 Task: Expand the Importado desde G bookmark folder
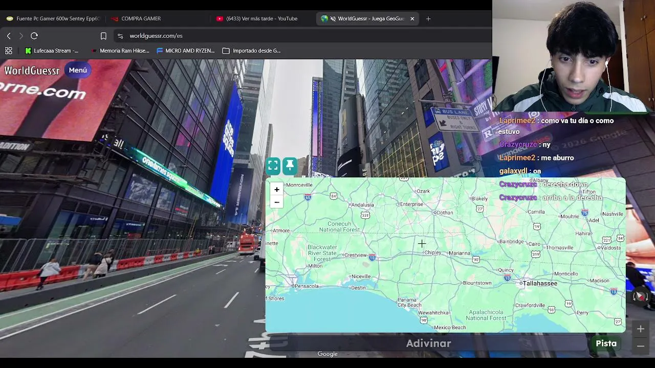point(252,51)
